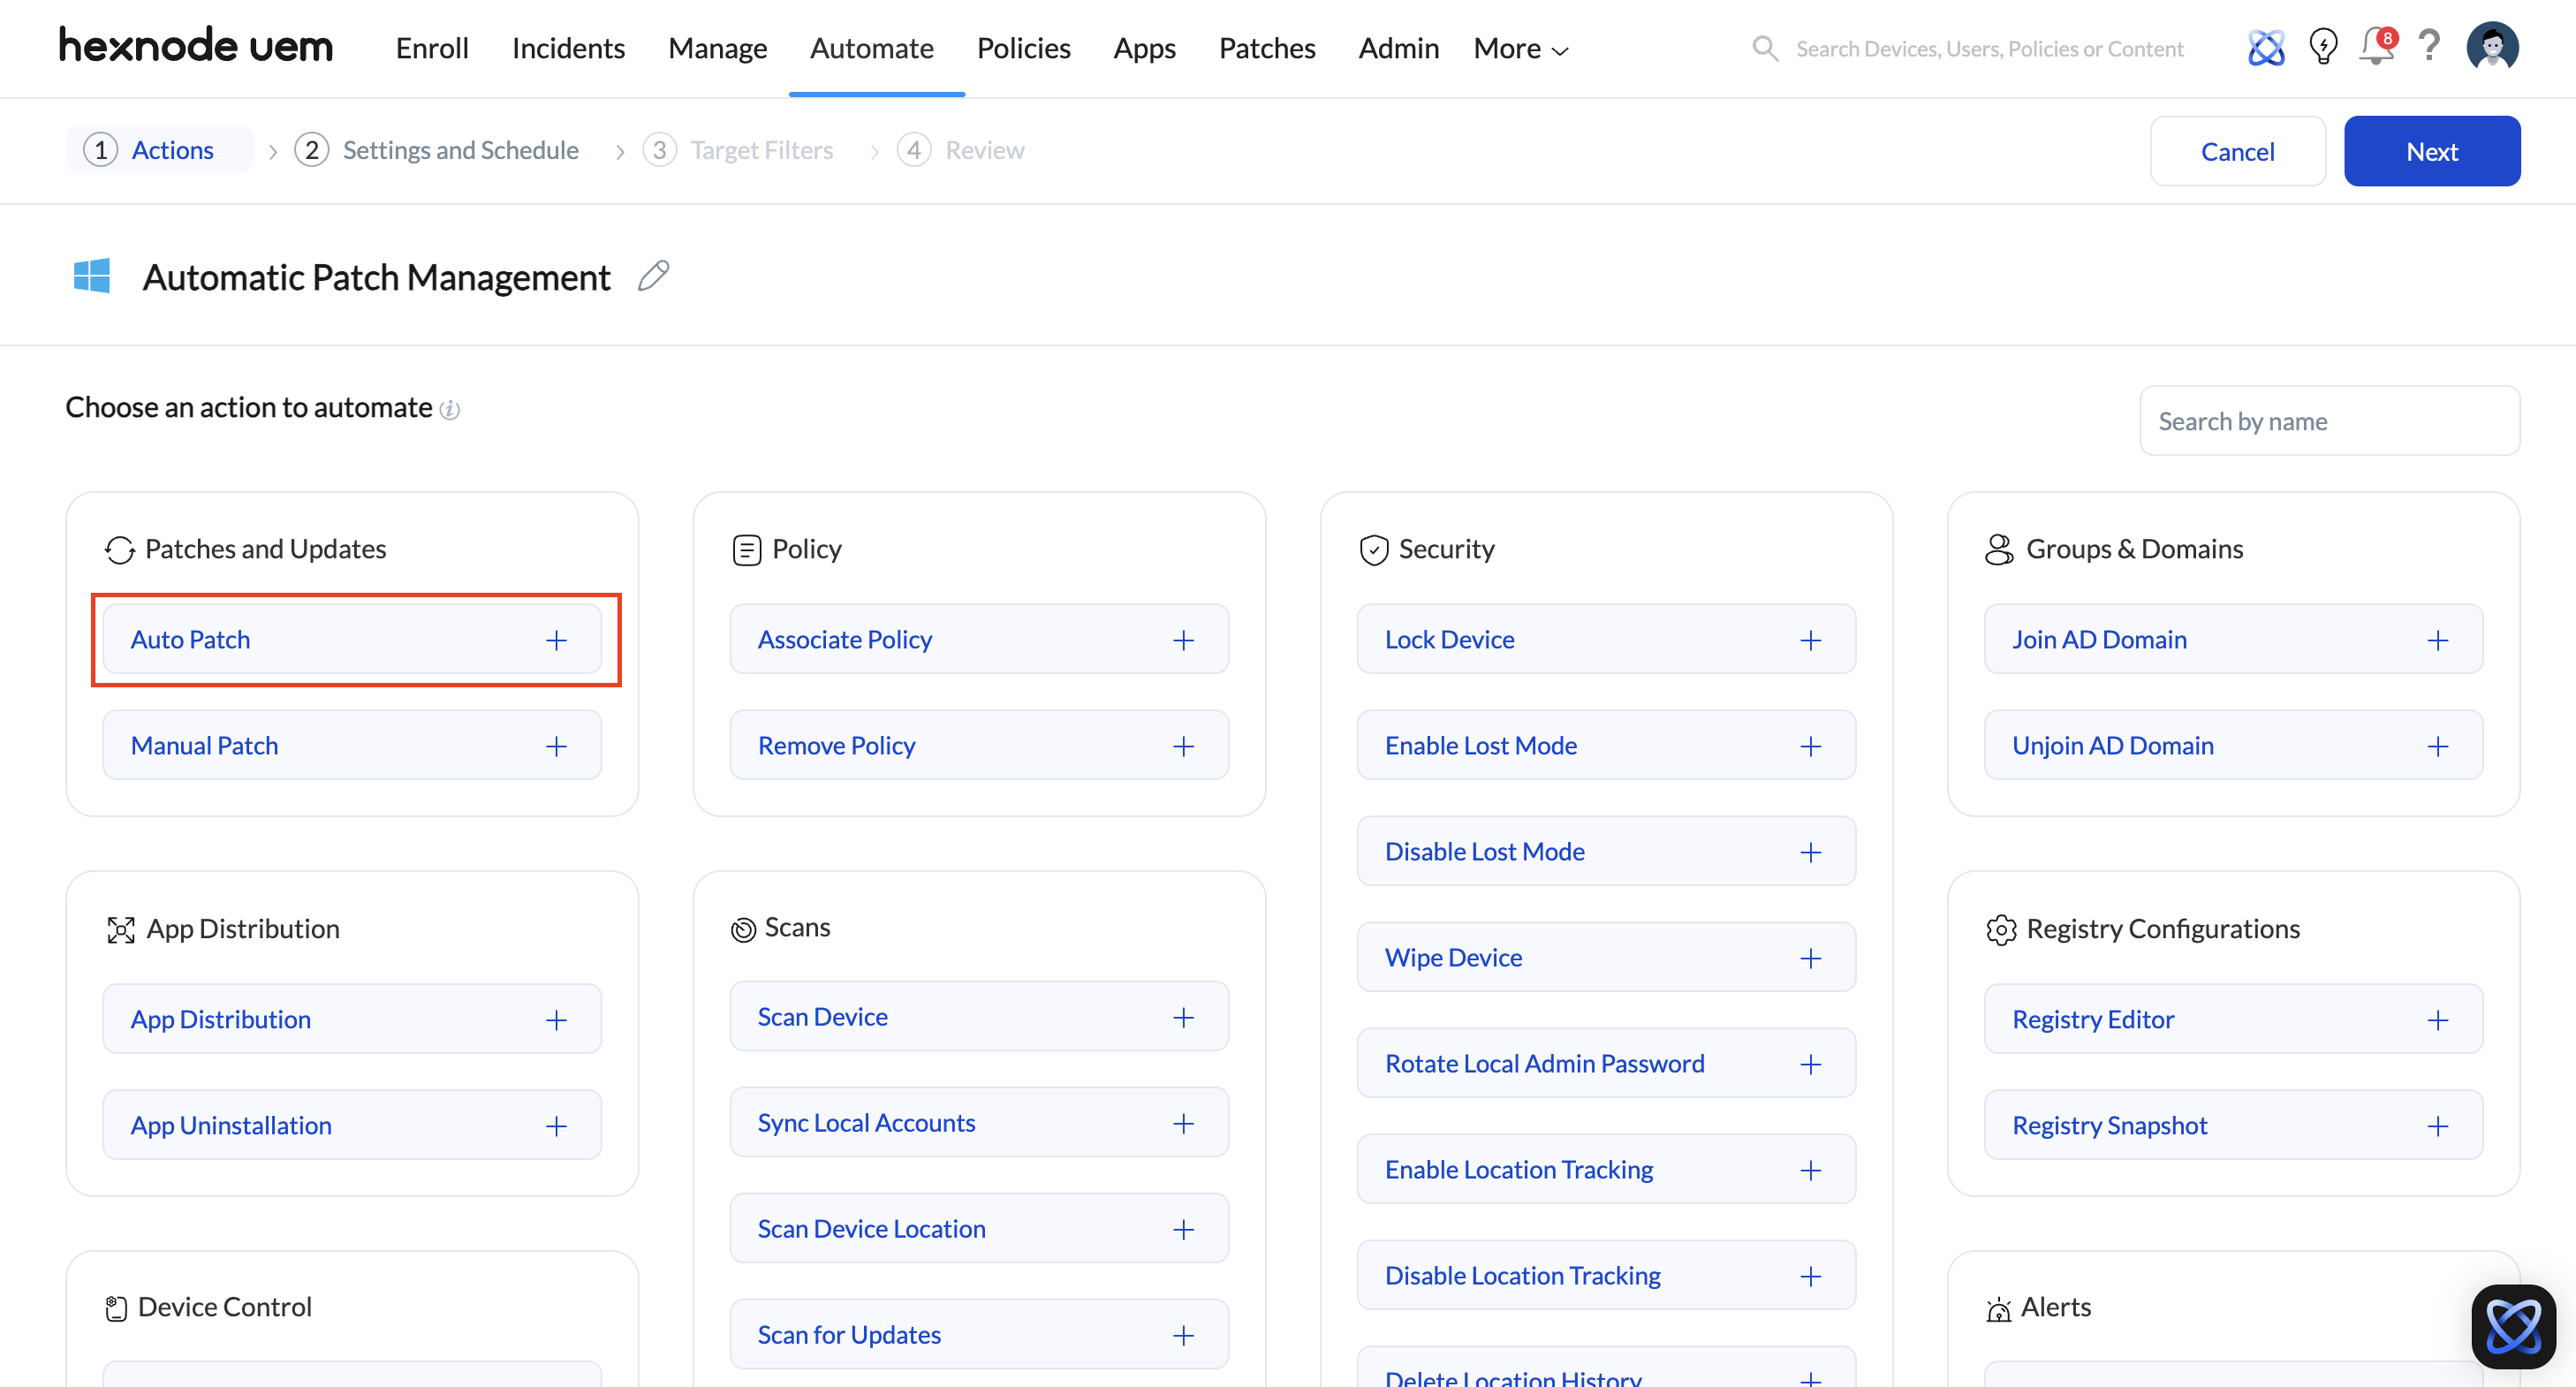
Task: Click the lightbulb tips icon
Action: point(2322,47)
